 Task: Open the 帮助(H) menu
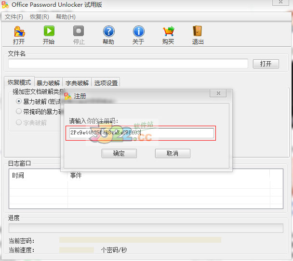tap(66, 17)
